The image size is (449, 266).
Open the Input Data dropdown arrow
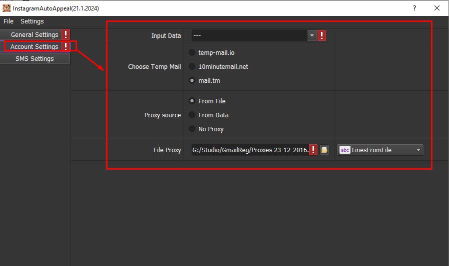[312, 35]
